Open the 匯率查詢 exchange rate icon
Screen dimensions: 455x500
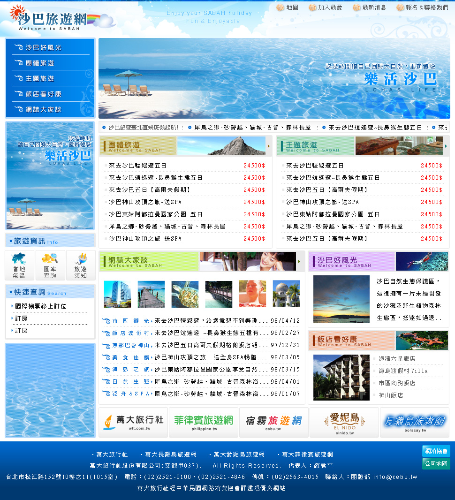(50, 265)
